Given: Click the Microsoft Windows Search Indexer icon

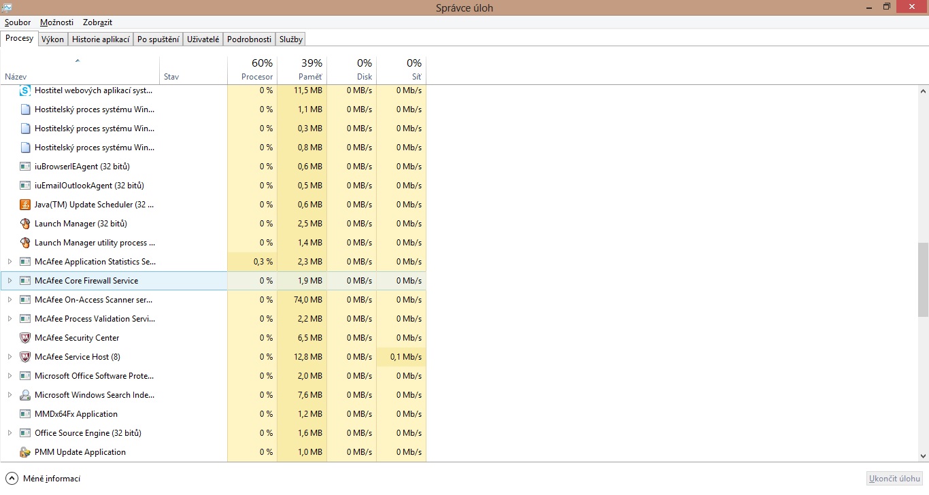Looking at the screenshot, I should click(25, 395).
